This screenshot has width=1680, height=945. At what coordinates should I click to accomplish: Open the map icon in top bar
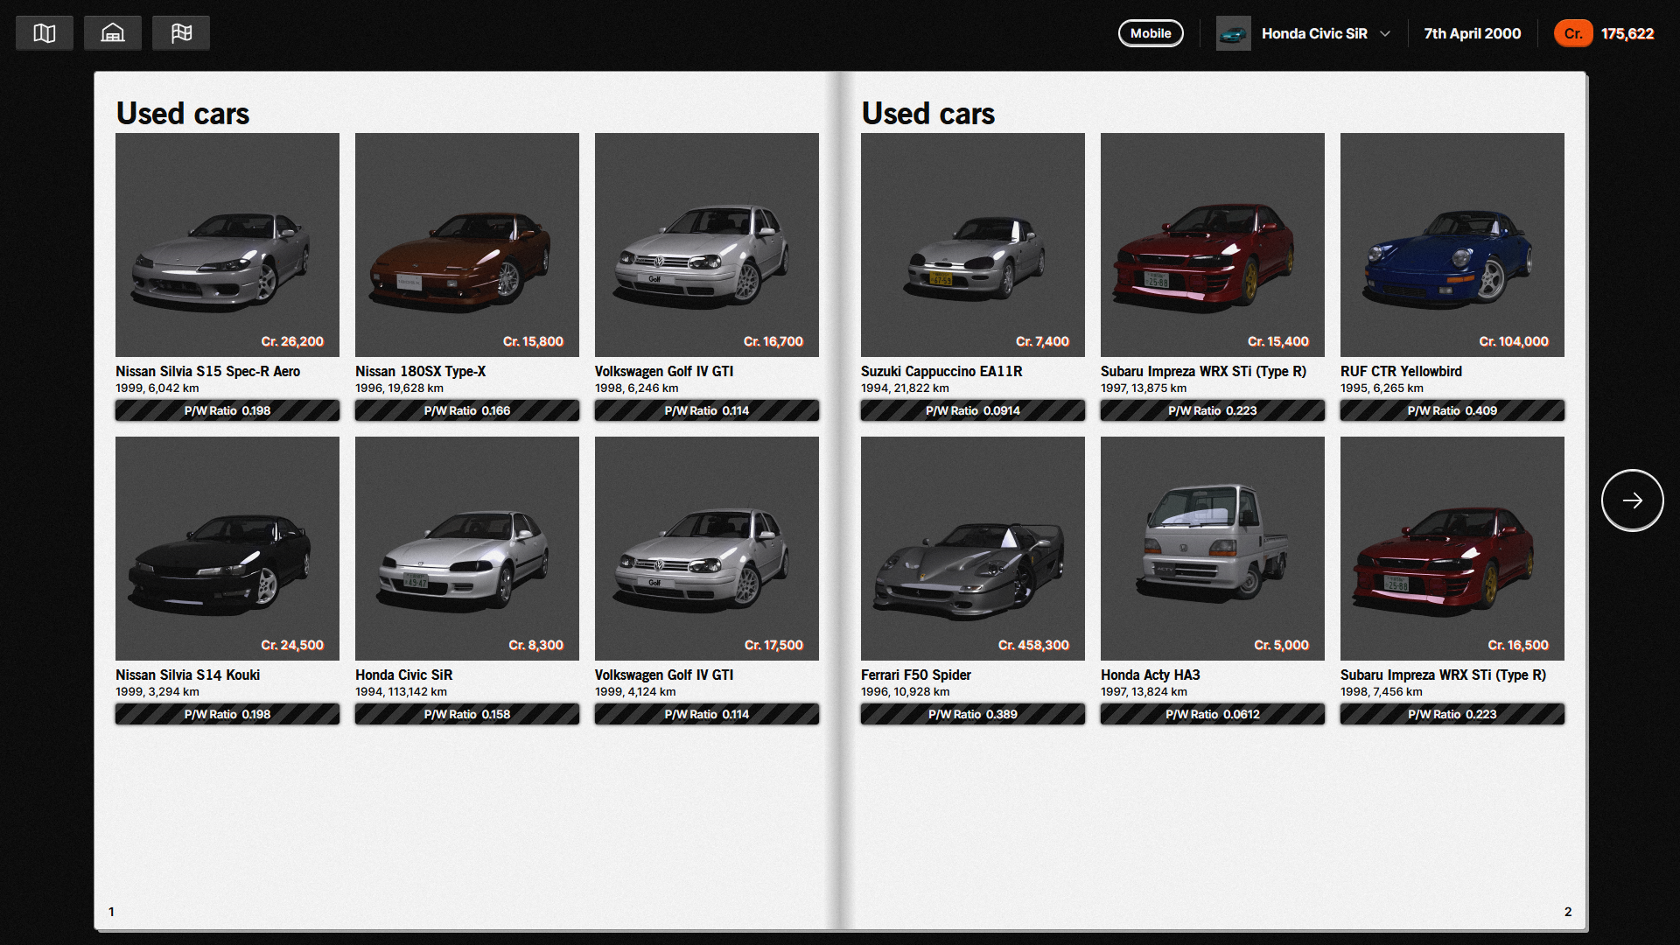45,33
